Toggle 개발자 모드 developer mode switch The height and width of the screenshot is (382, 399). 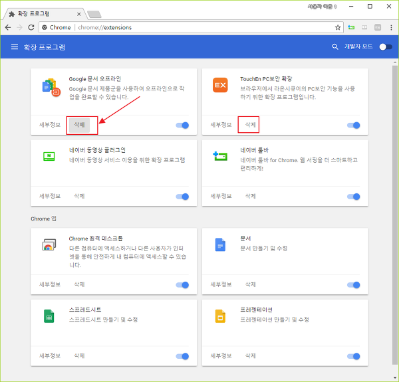[386, 47]
